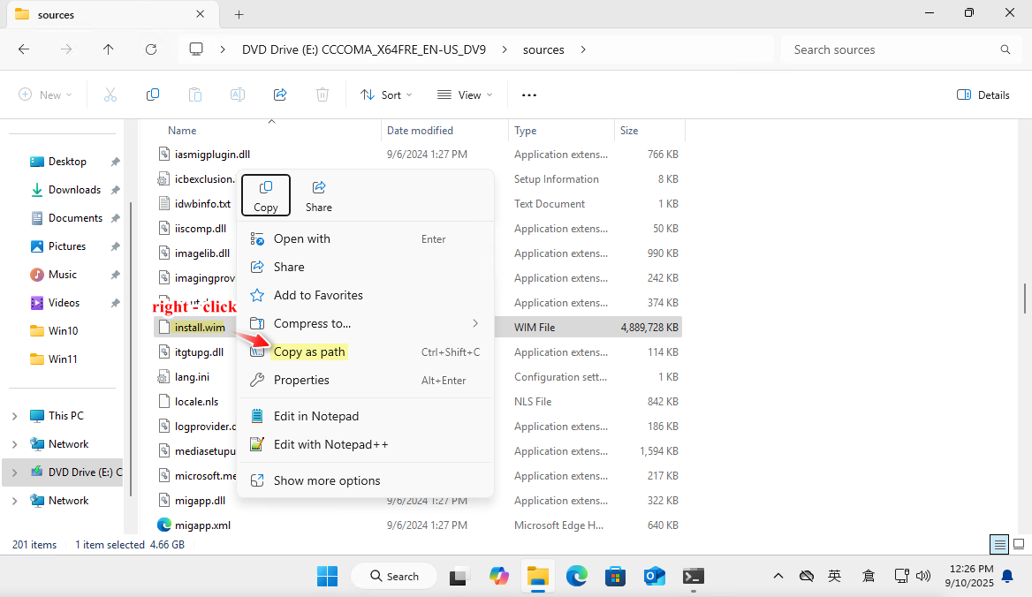Click the Properties menu entry
Viewport: 1032px width, 597px height.
pos(301,380)
